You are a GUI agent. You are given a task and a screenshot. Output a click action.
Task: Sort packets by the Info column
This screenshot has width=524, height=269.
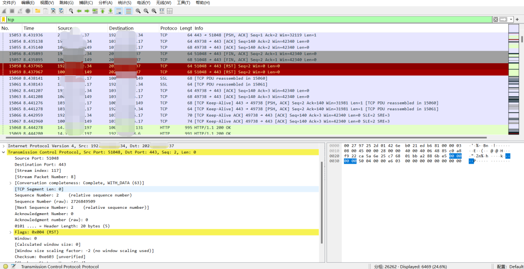coord(350,28)
